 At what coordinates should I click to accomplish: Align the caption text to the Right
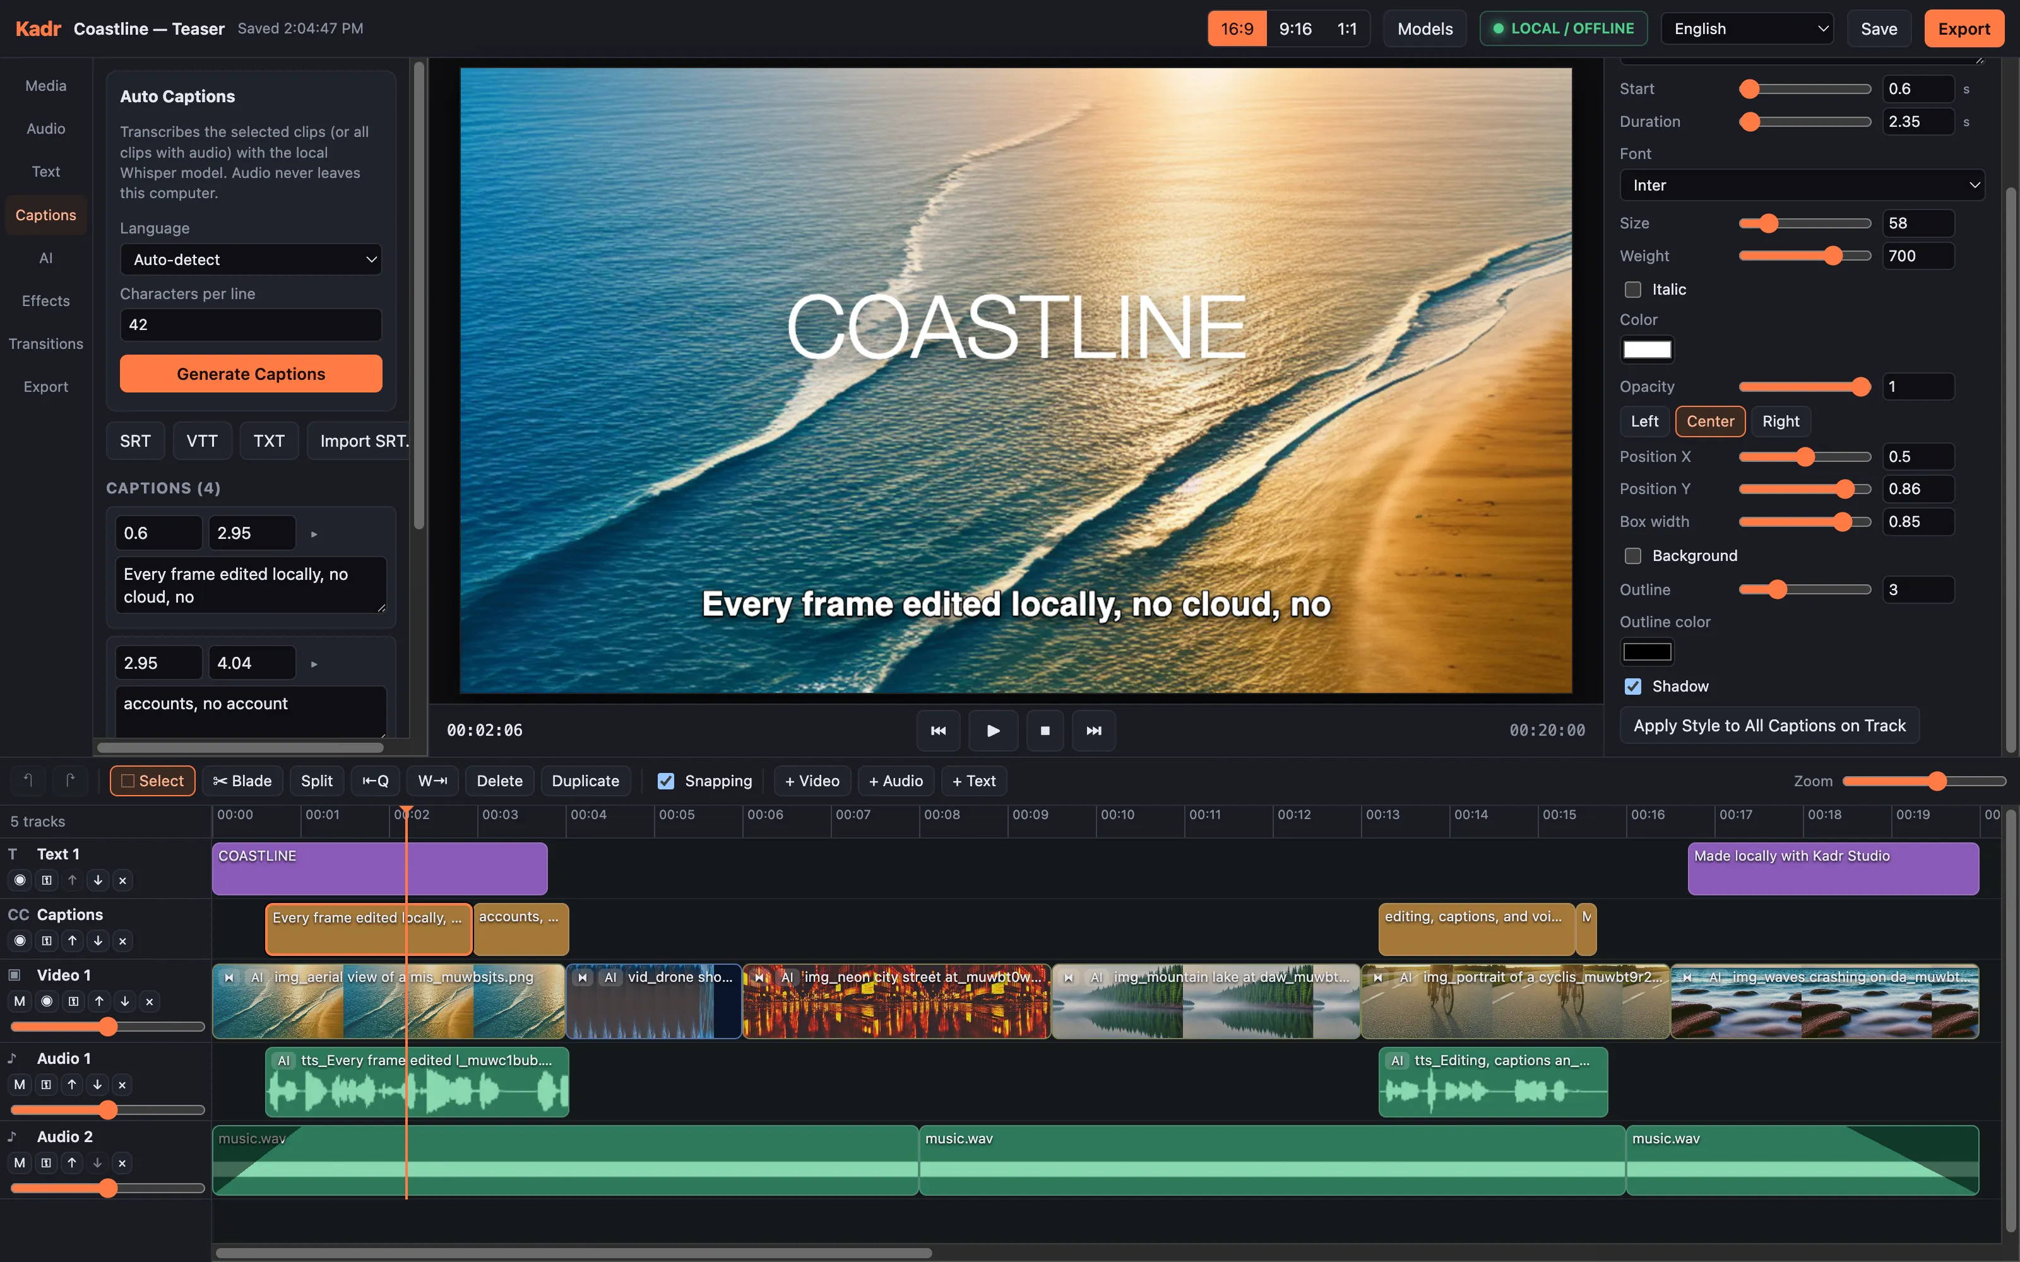[1780, 422]
